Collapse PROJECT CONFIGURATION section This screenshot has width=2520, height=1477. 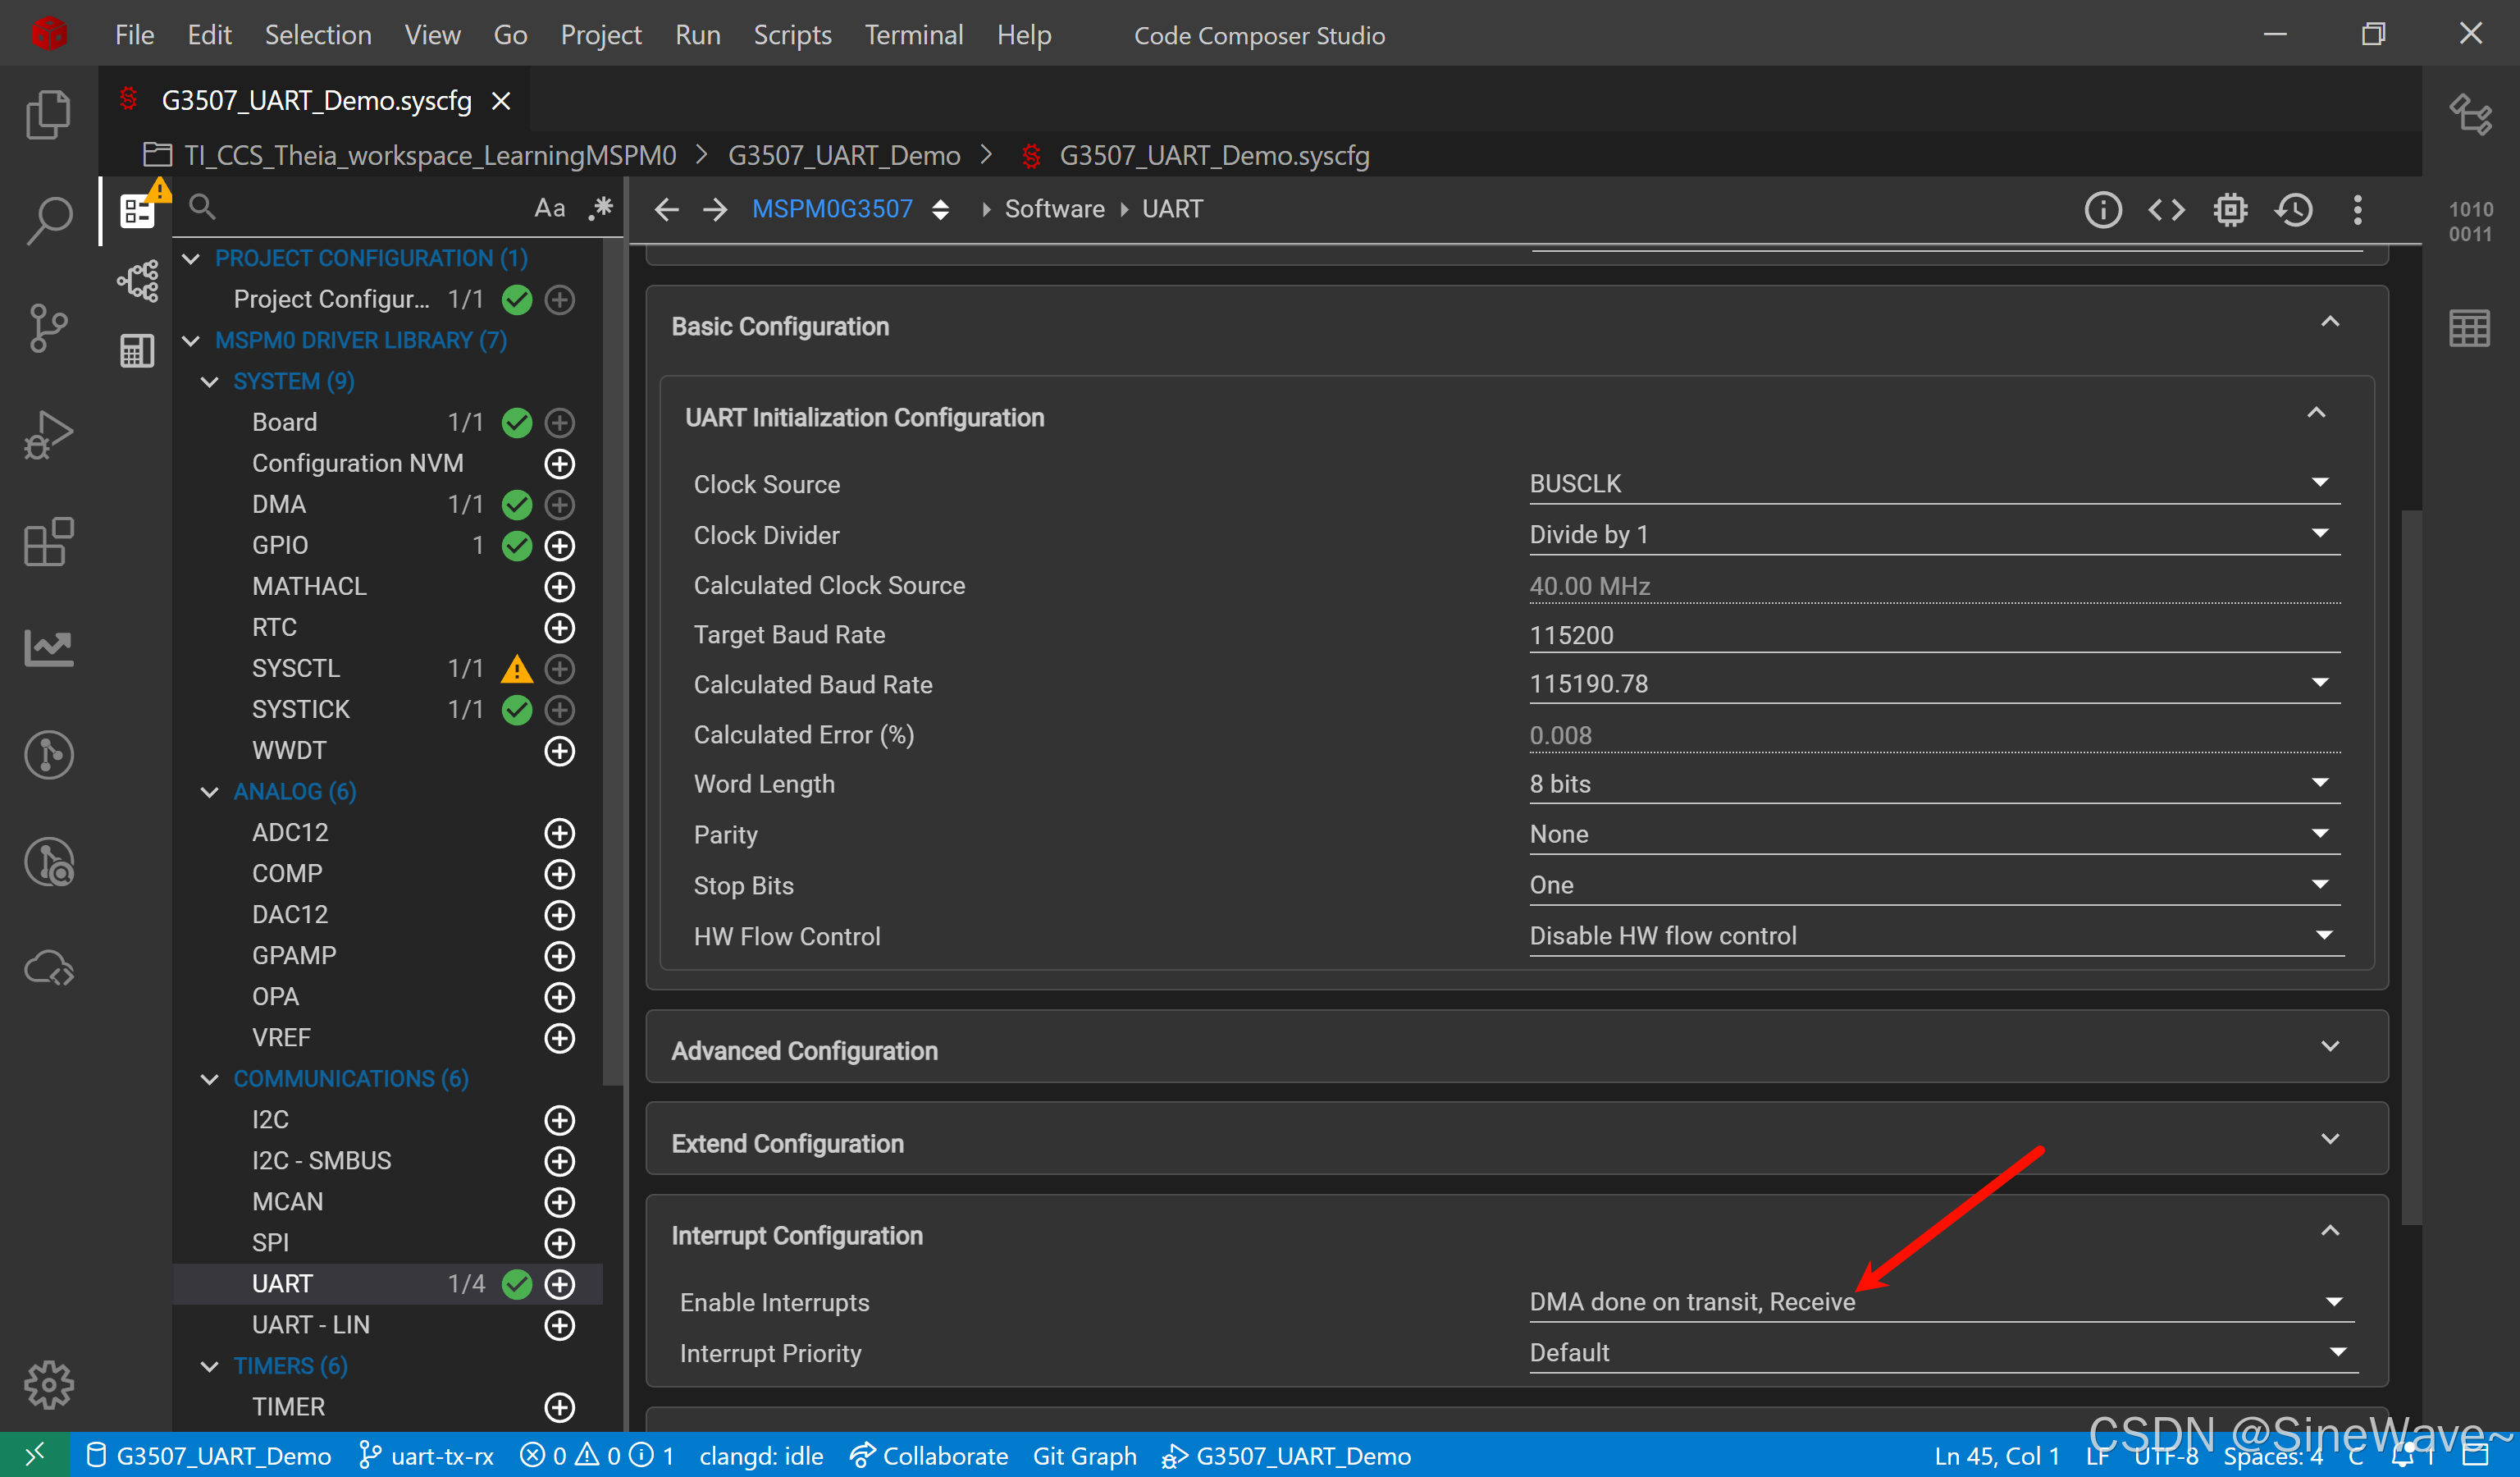tap(191, 259)
